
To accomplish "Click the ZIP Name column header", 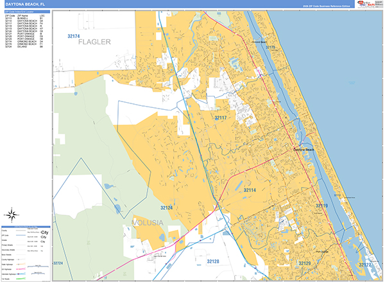I will (22, 15).
